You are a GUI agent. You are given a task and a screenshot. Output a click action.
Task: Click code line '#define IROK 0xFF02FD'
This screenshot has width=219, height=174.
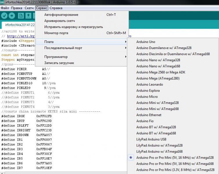pos(27,116)
